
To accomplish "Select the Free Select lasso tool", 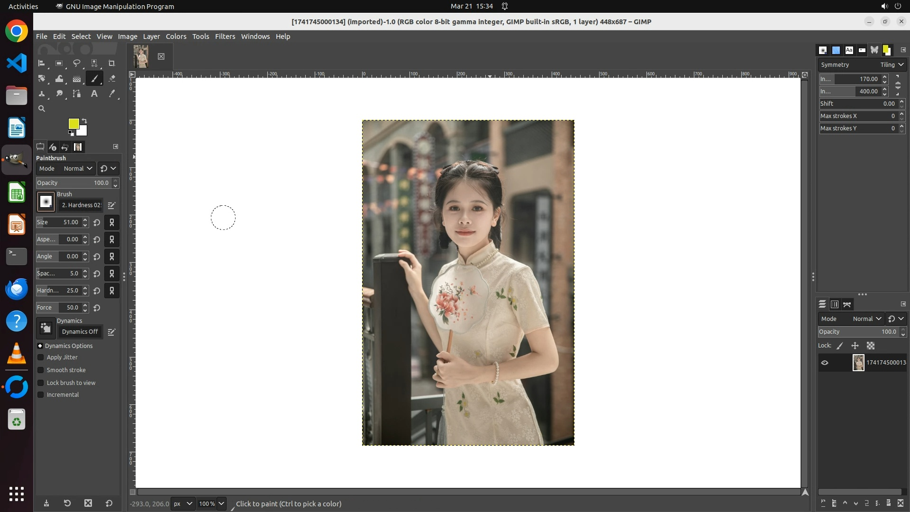I will click(x=76, y=63).
